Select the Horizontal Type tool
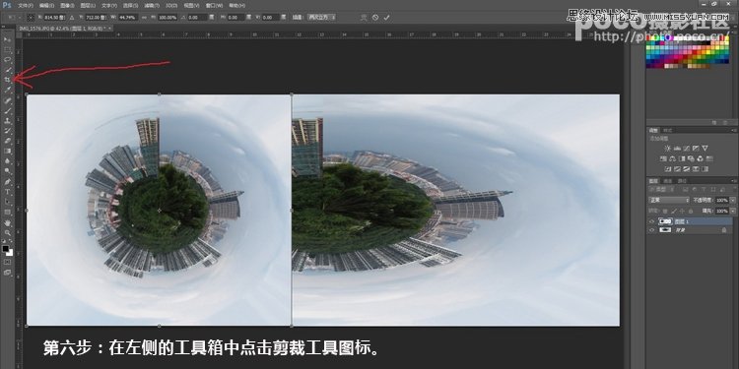This screenshot has width=739, height=369. click(x=8, y=192)
